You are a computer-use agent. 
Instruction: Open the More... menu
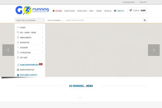point(92,11)
